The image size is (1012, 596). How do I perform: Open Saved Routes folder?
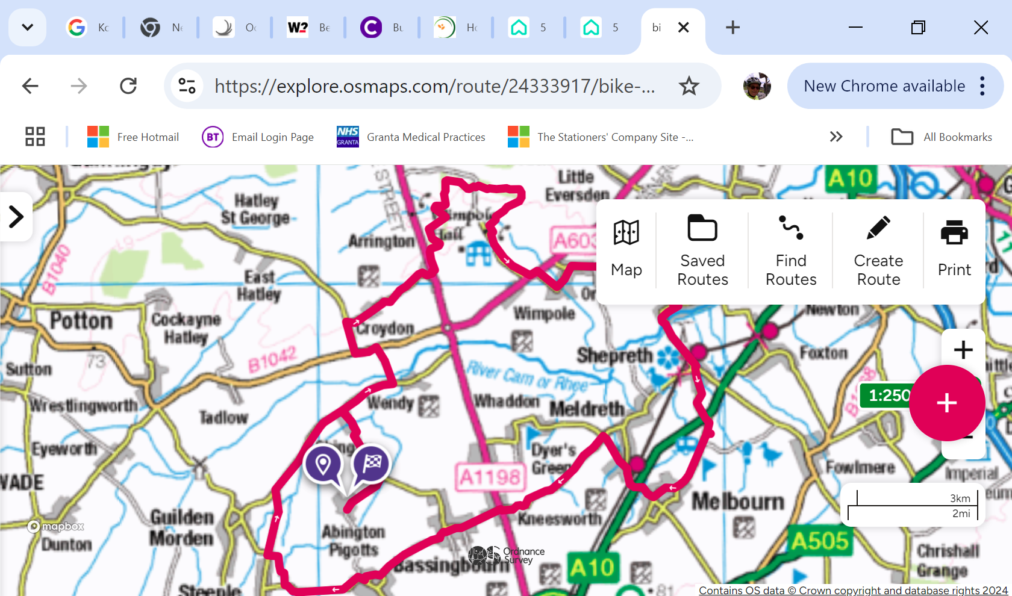point(702,249)
